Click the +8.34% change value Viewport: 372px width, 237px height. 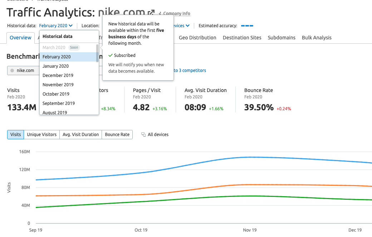pyautogui.click(x=108, y=109)
